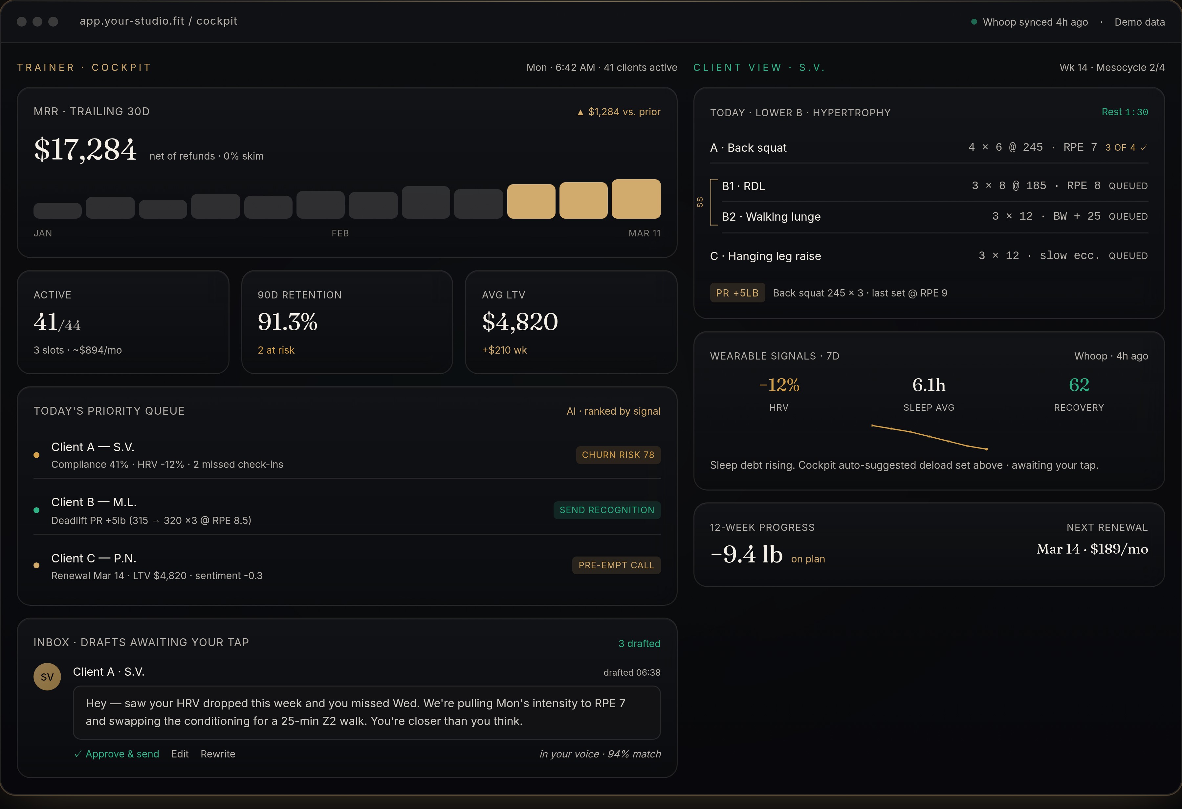Click the 91.3% retention value
1182x809 pixels.
click(287, 322)
